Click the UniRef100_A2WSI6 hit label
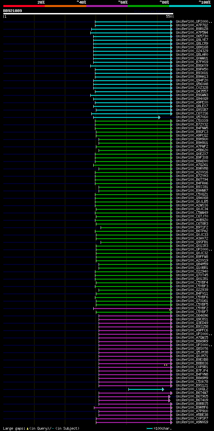 click(192, 205)
